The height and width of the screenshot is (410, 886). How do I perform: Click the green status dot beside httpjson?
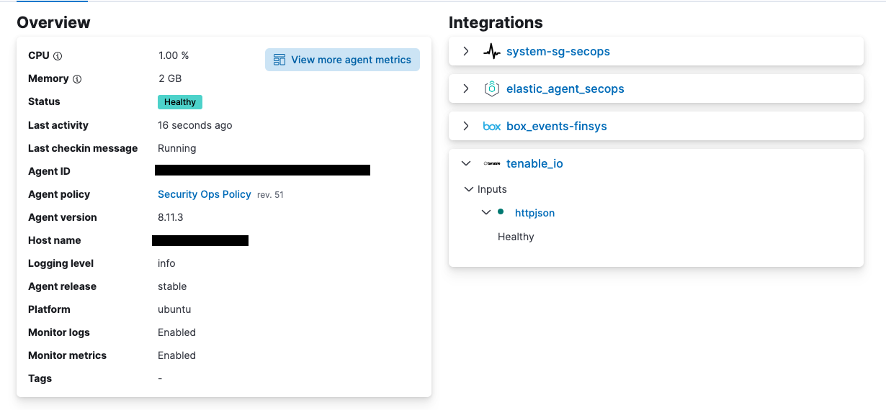[x=501, y=212]
